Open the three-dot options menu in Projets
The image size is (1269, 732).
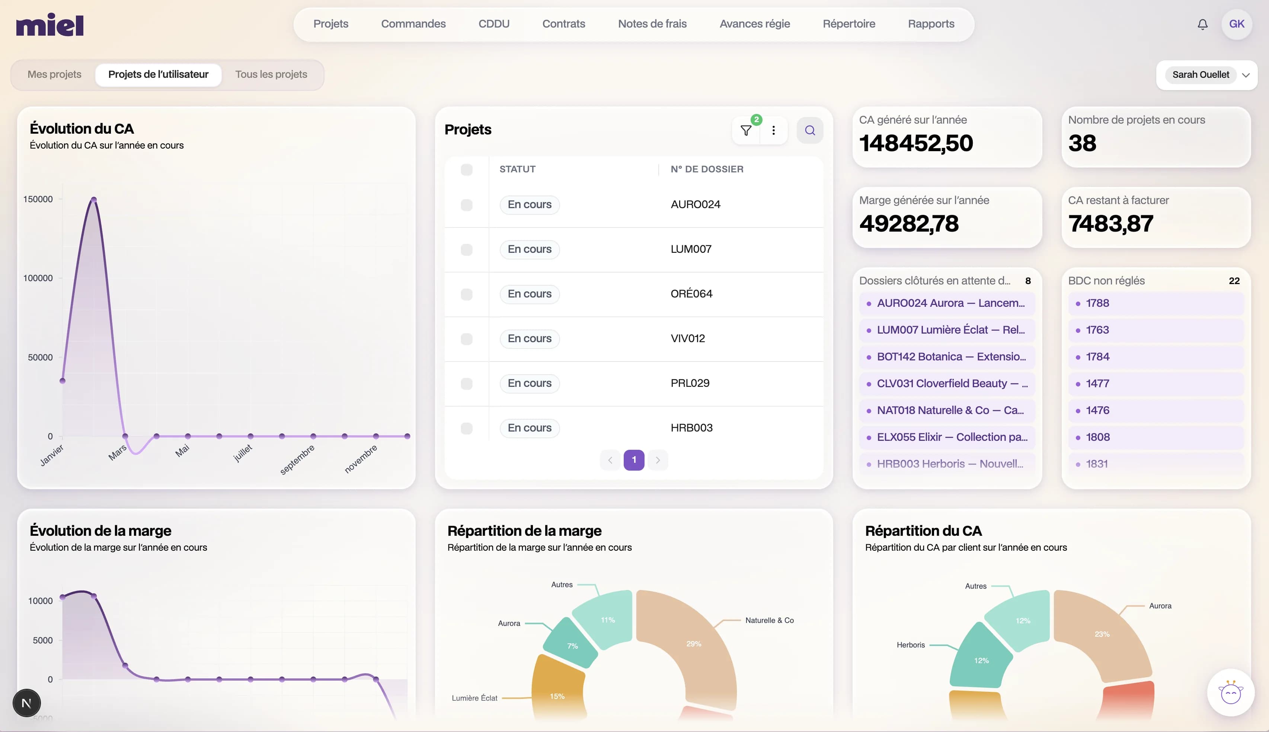(773, 131)
